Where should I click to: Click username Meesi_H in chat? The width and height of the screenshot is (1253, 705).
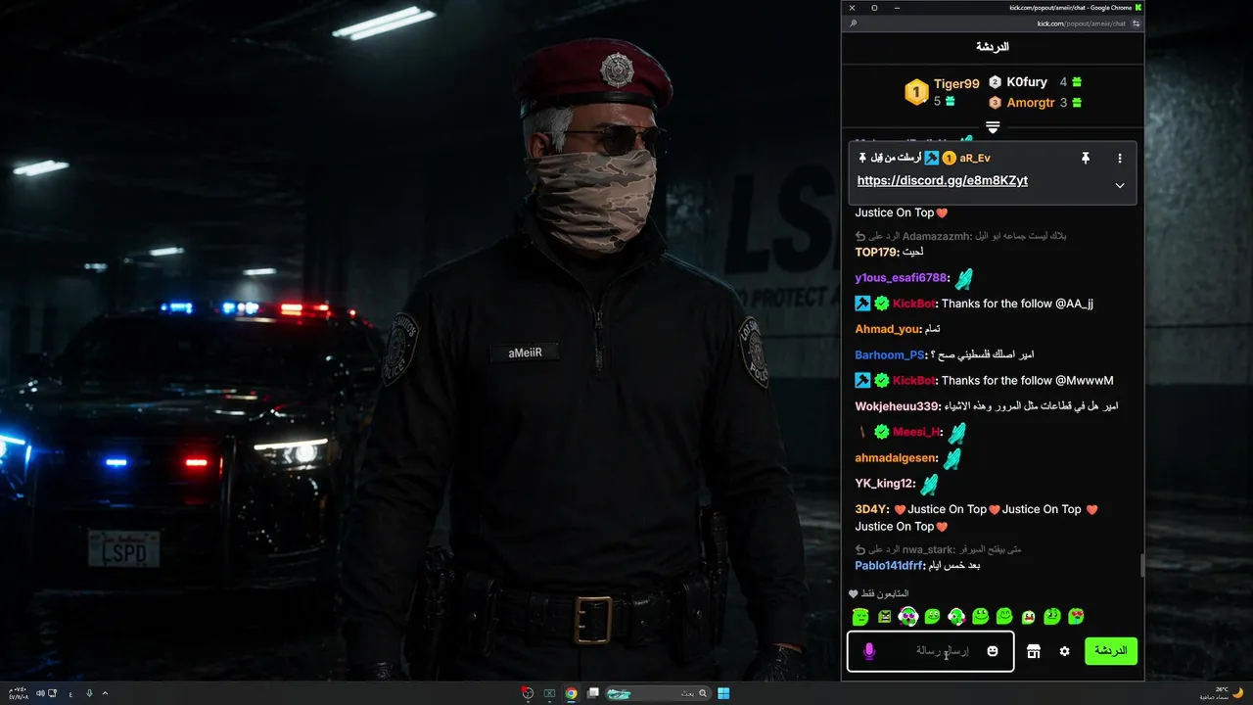916,432
